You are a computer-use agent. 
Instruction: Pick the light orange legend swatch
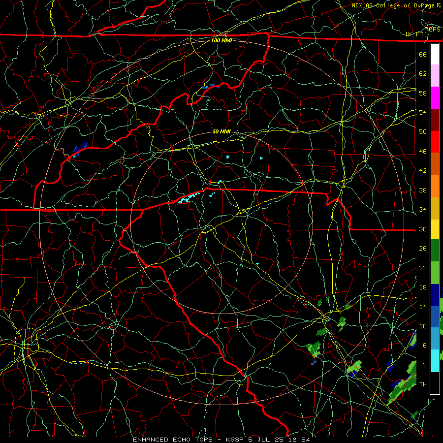click(x=435, y=186)
